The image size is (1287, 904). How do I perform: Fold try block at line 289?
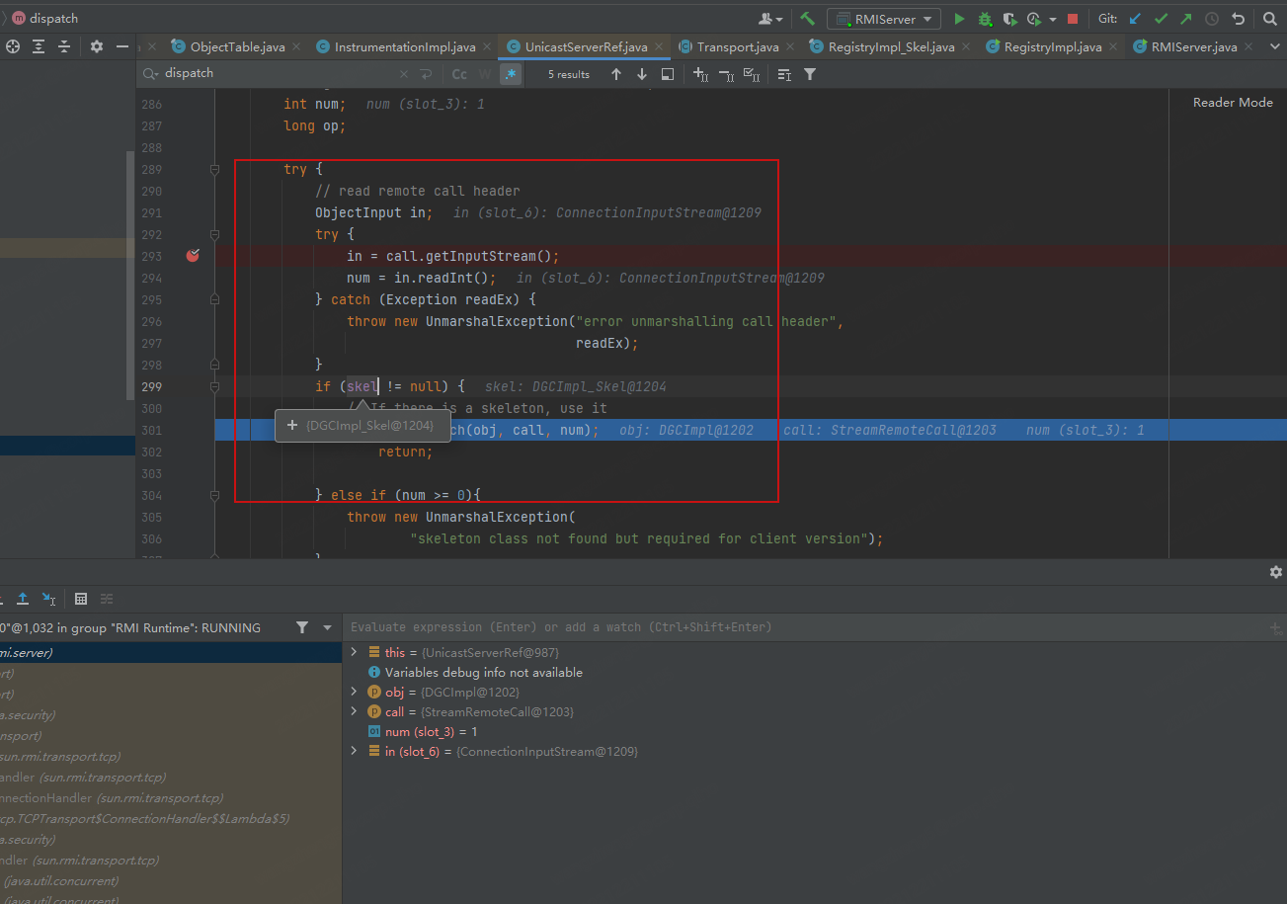click(214, 169)
